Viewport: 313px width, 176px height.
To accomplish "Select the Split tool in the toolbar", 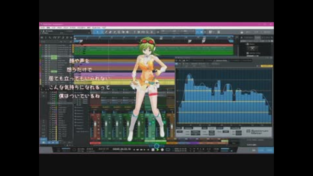I will tap(106, 32).
